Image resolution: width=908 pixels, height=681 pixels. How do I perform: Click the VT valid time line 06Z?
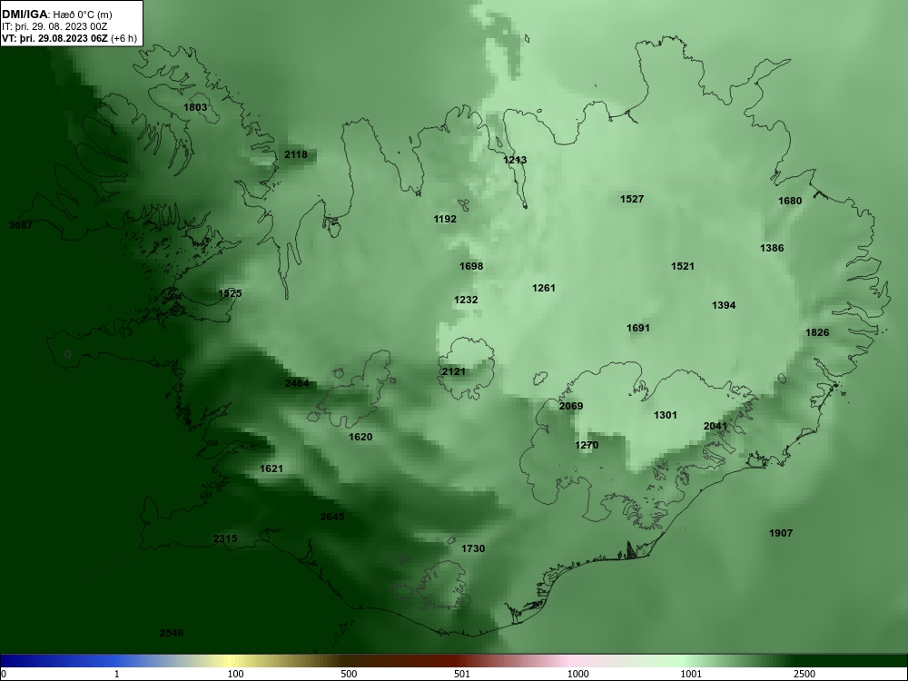click(x=70, y=38)
